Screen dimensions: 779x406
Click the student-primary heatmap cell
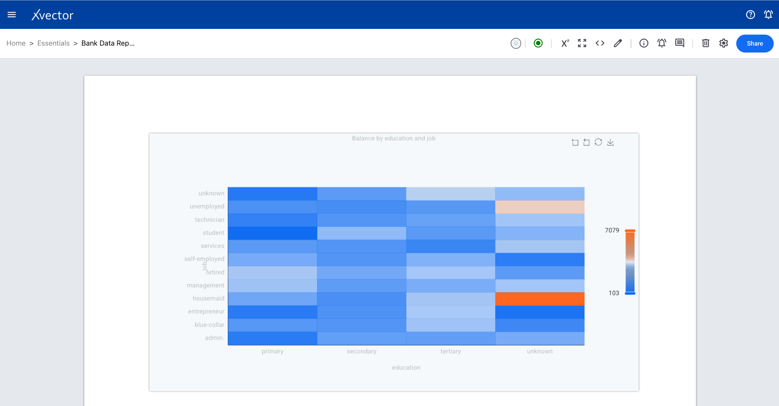tap(272, 233)
